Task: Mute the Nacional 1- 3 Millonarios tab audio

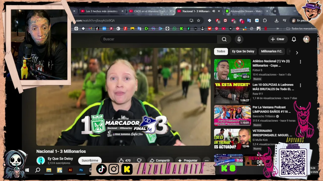Action: coord(213,11)
